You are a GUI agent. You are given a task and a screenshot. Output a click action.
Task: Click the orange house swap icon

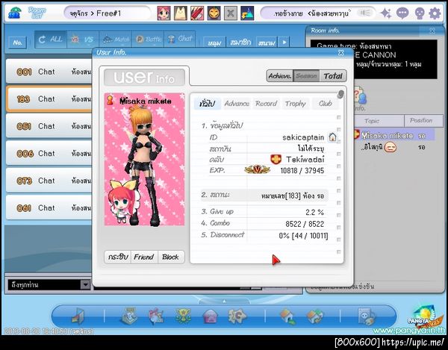pos(314,317)
